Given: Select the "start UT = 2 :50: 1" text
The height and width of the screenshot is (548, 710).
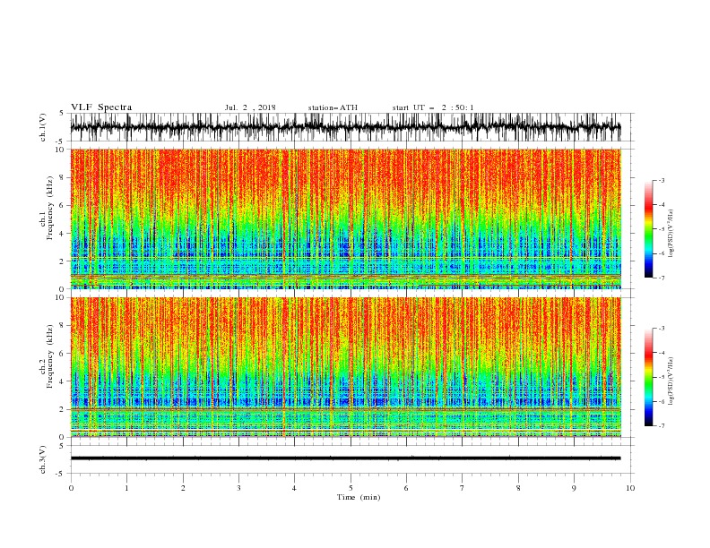Looking at the screenshot, I should pos(433,107).
